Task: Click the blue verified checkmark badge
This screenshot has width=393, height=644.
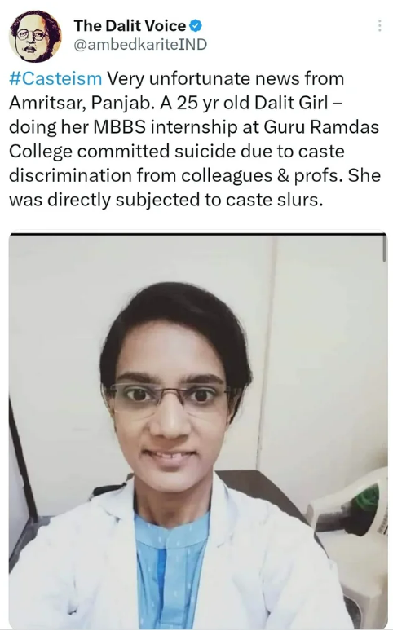Action: point(196,26)
